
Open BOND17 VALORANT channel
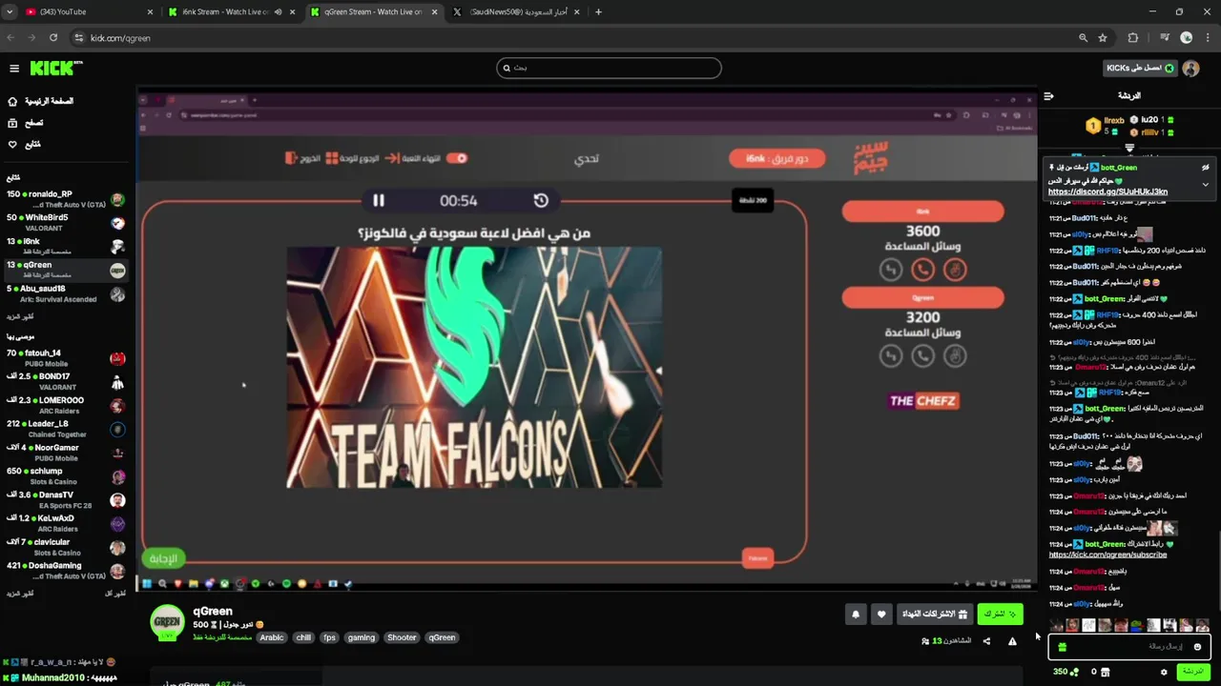[x=65, y=382]
